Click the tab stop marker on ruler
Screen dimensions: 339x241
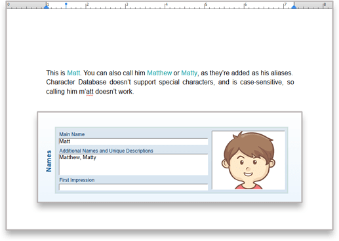tap(66, 5)
